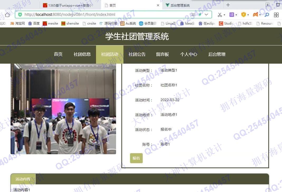Open the 淘宝网 bookmark
The width and height of the screenshot is (282, 192).
[x=17, y=24]
